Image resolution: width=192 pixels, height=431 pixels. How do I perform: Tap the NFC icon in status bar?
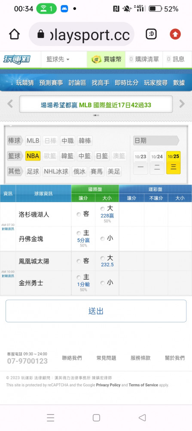click(116, 9)
